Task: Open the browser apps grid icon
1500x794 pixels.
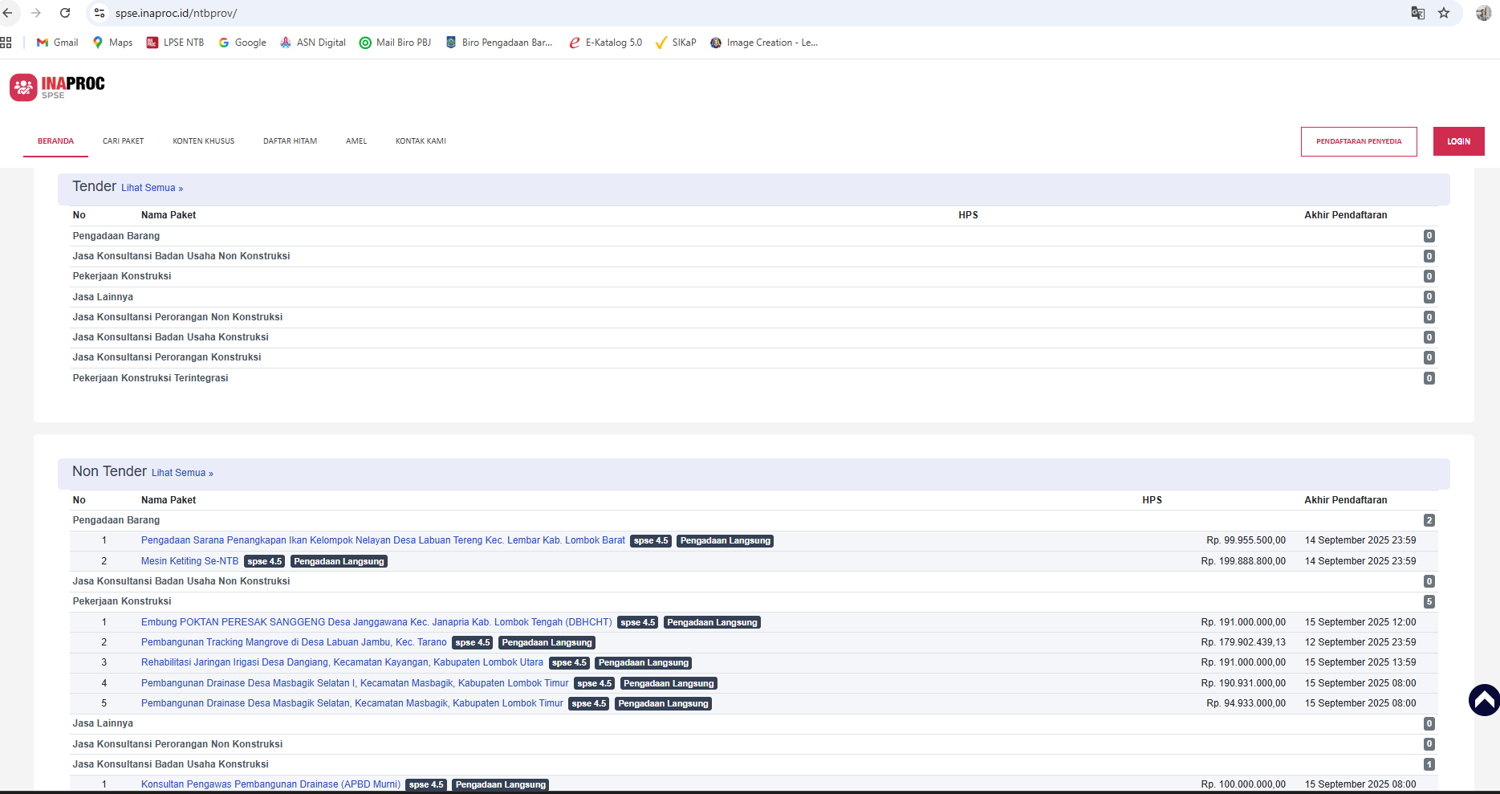Action: tap(6, 43)
